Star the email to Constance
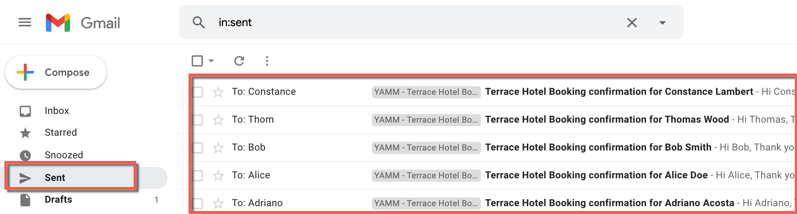 pyautogui.click(x=218, y=92)
